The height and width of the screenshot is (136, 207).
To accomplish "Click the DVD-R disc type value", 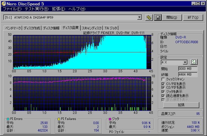I will point(180,37).
